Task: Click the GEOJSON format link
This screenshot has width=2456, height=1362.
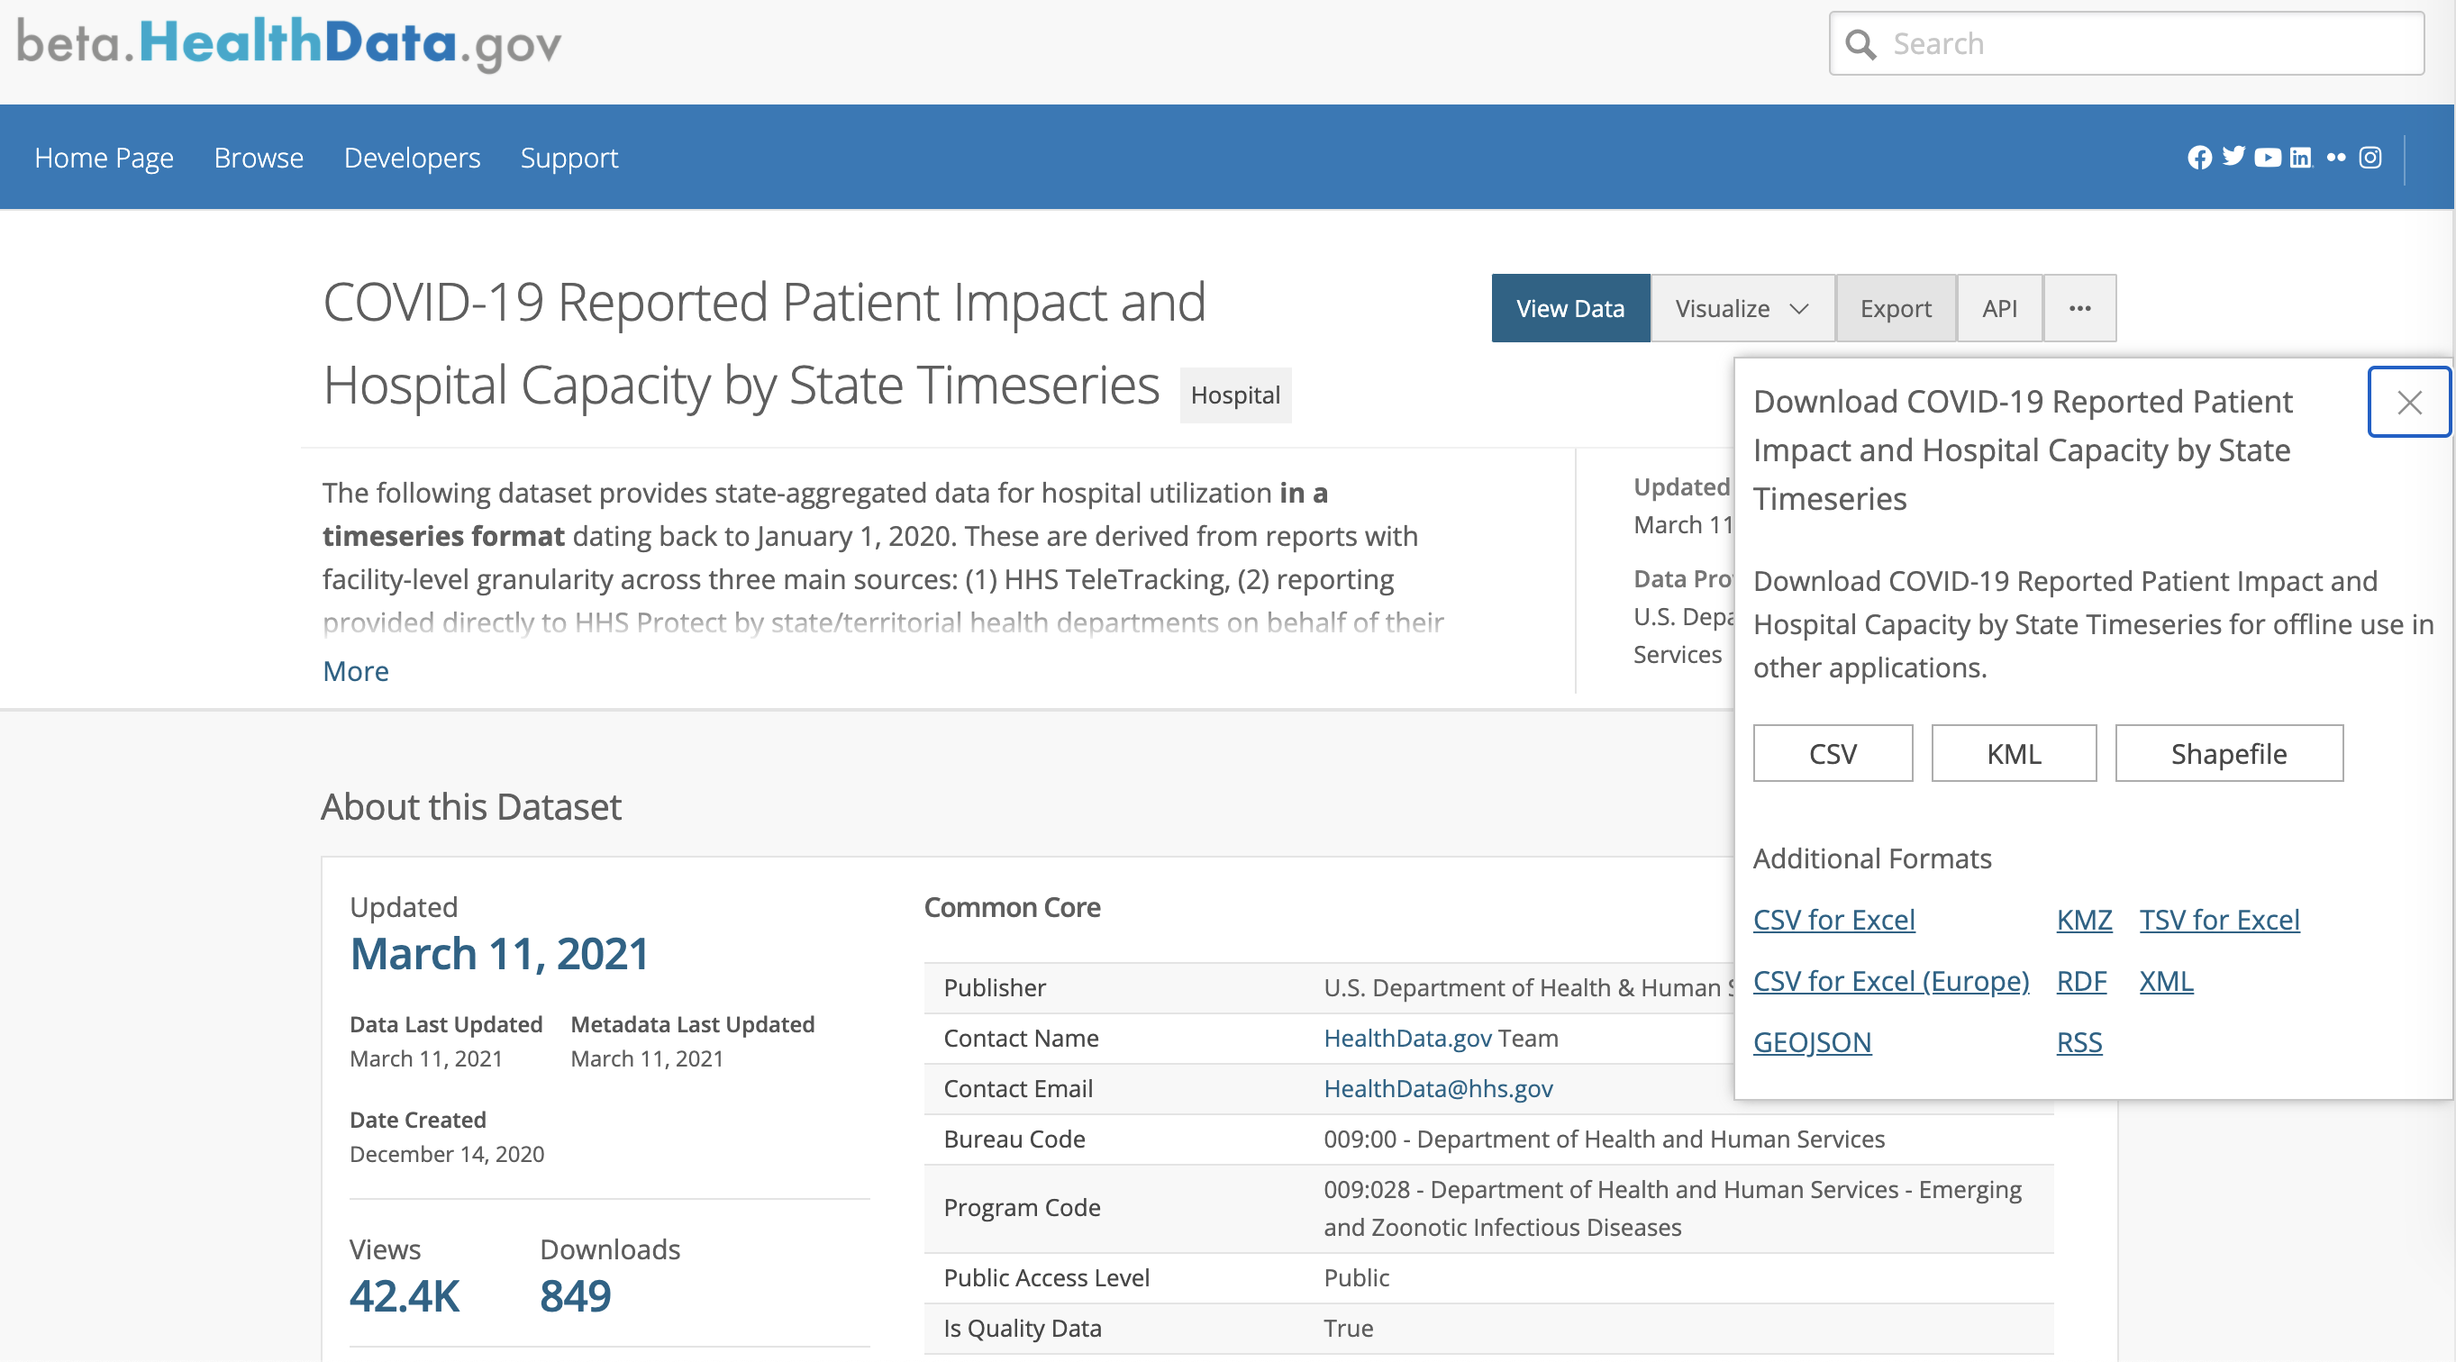Action: [1812, 1041]
